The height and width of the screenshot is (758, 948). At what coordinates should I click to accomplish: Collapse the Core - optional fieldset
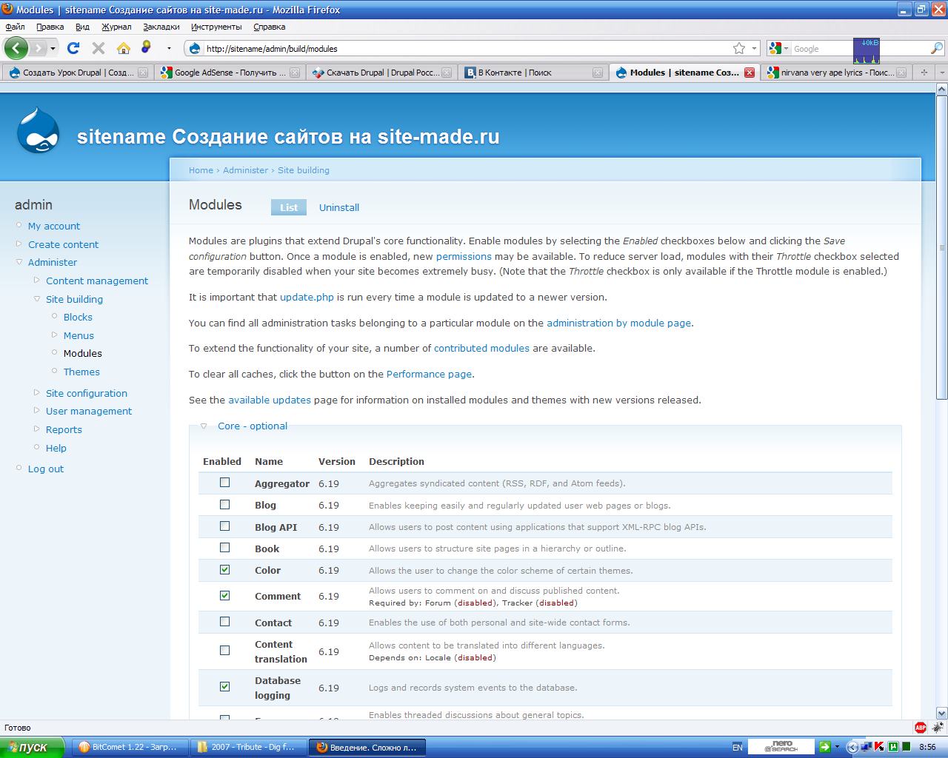click(252, 426)
